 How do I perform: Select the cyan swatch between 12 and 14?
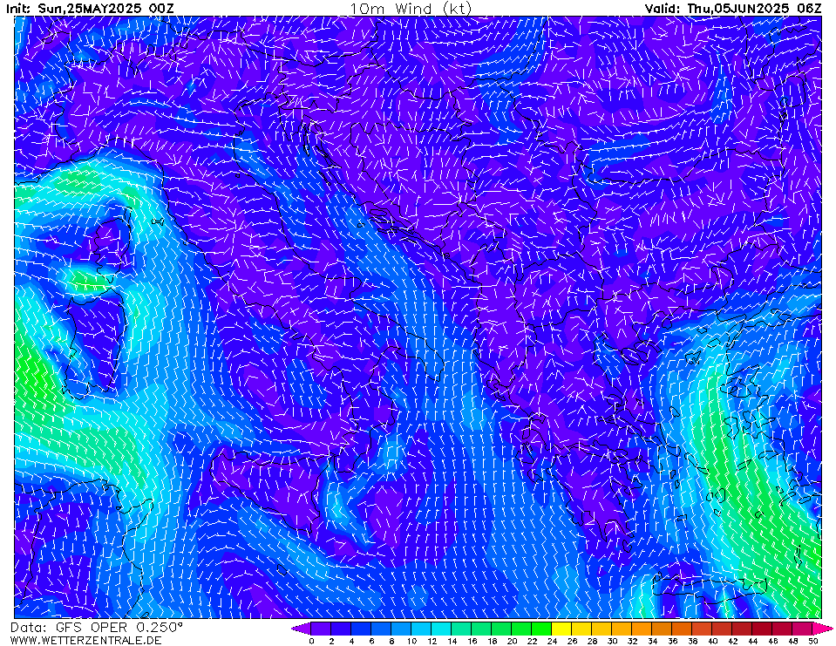click(x=441, y=629)
